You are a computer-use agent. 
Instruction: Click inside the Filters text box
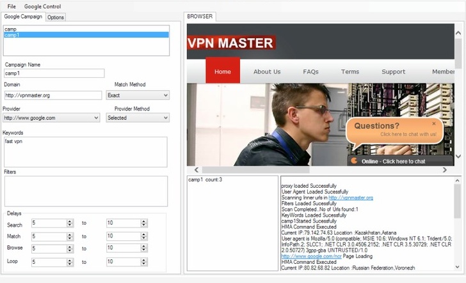point(86,191)
